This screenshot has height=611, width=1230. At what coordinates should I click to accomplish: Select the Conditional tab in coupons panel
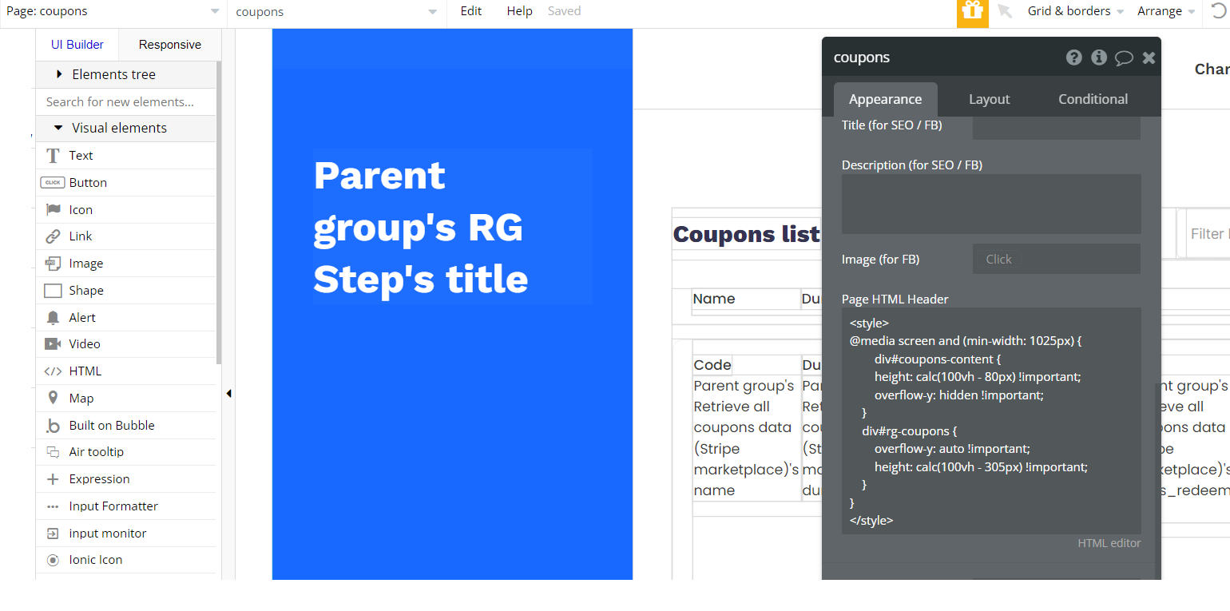coord(1093,99)
